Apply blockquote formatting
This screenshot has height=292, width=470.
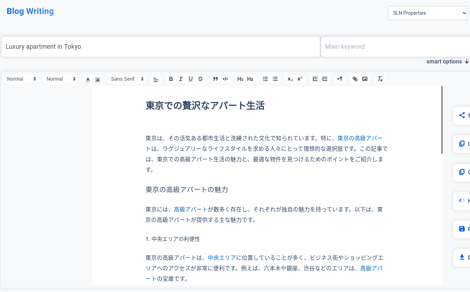(216, 79)
